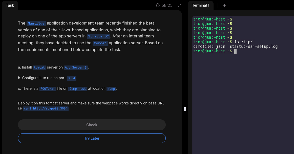Click the panel divider resize handle
This screenshot has width=294, height=154.
point(185,109)
